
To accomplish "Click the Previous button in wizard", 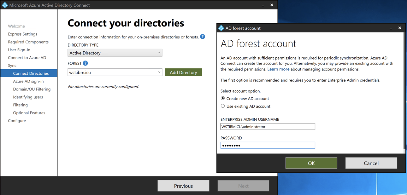I will pyautogui.click(x=183, y=186).
